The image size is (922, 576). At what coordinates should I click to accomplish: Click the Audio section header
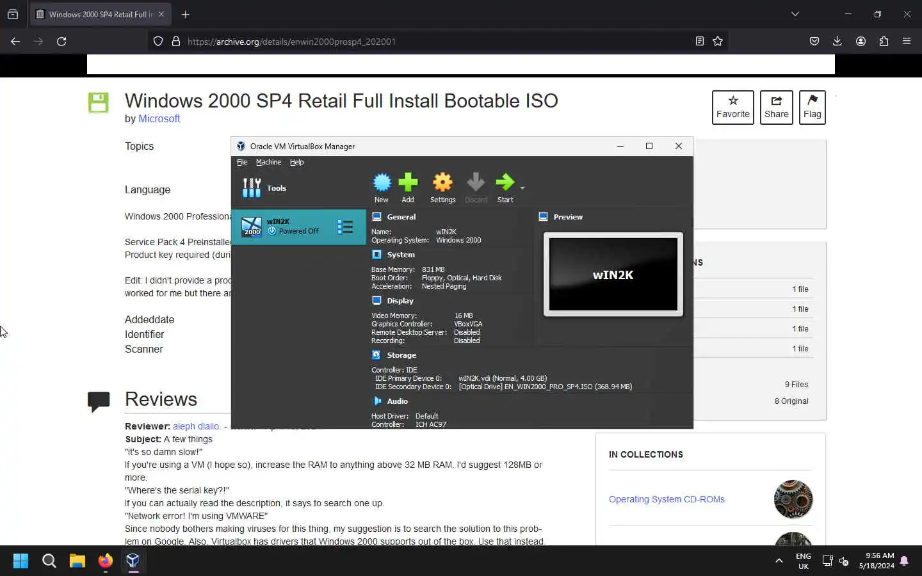[x=397, y=401]
